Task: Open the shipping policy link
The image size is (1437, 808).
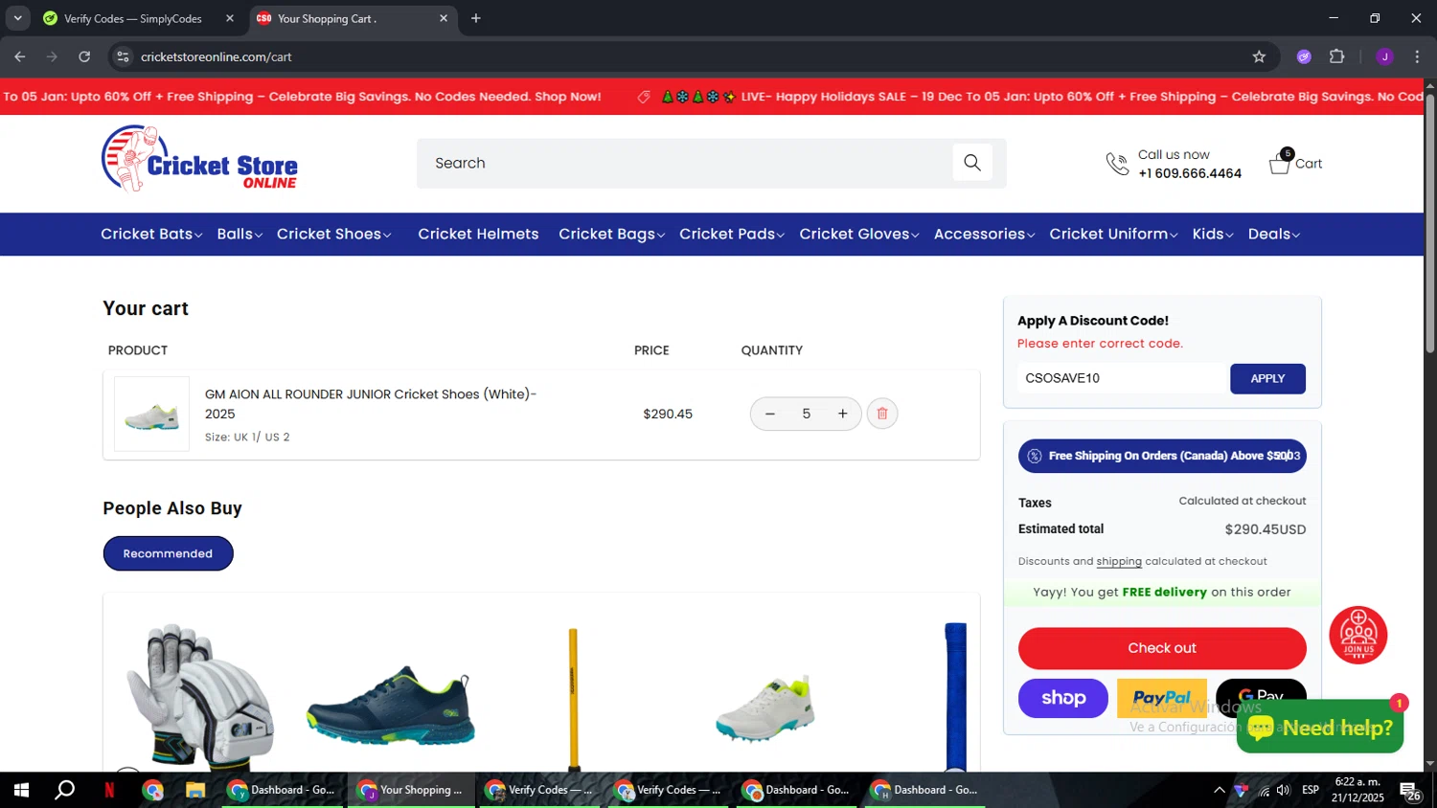Action: 1119,561
